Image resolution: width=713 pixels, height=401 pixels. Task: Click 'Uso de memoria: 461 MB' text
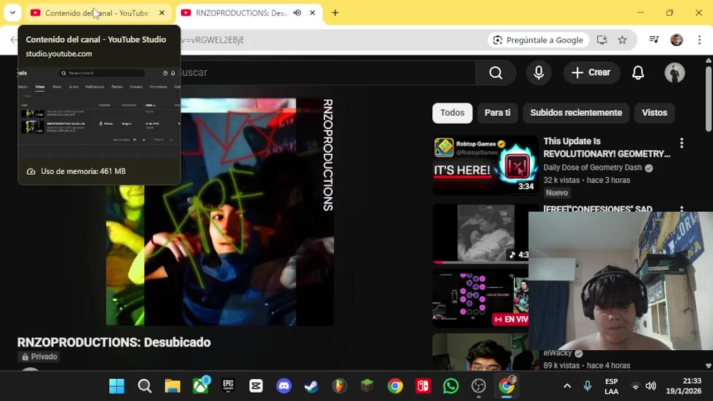coord(83,171)
